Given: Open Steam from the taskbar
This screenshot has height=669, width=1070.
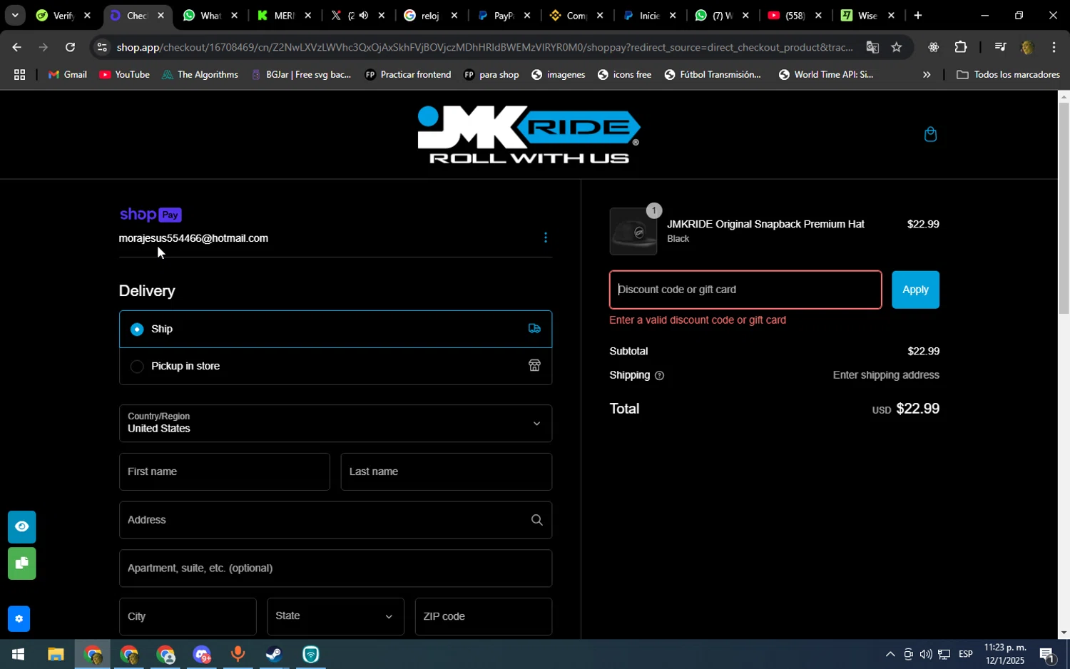Looking at the screenshot, I should (274, 655).
